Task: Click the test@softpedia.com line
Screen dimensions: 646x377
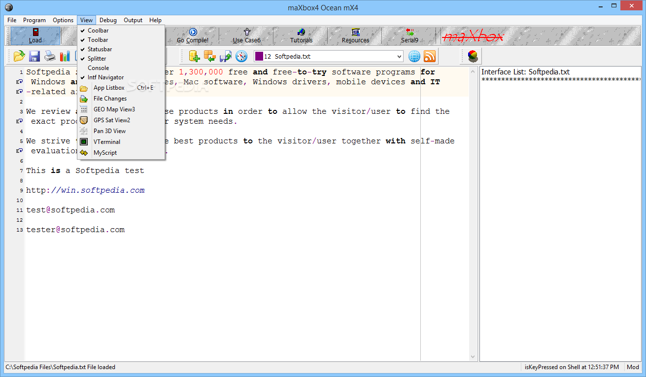Action: (70, 210)
